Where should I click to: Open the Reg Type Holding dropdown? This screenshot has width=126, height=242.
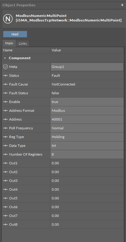[x=87, y=137]
